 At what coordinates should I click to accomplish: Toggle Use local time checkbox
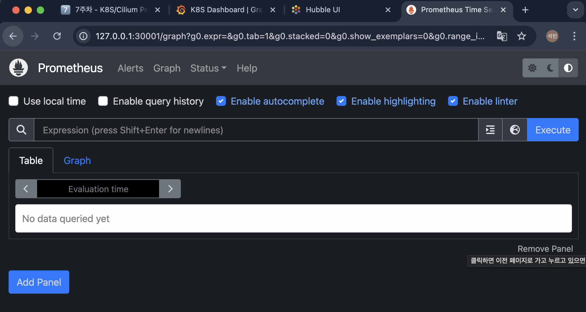coord(13,101)
